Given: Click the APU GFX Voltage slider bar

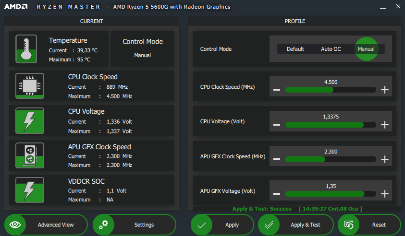Looking at the screenshot, I should [331, 194].
